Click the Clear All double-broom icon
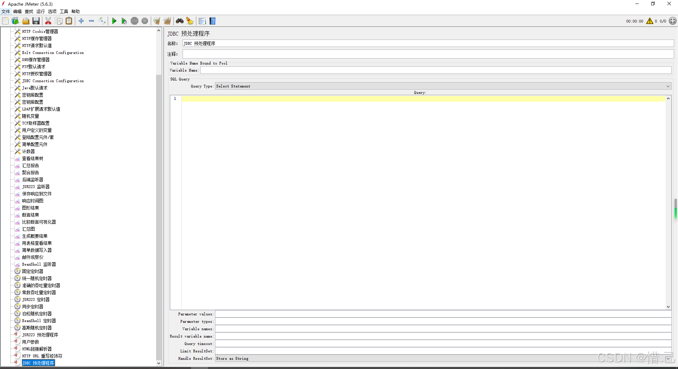Screen dimensions: 678x369 click(x=167, y=21)
